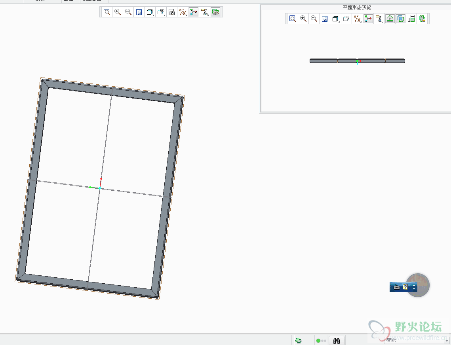The image size is (451, 345).
Task: Click Refit in flat preview window toolbar
Action: (292, 19)
